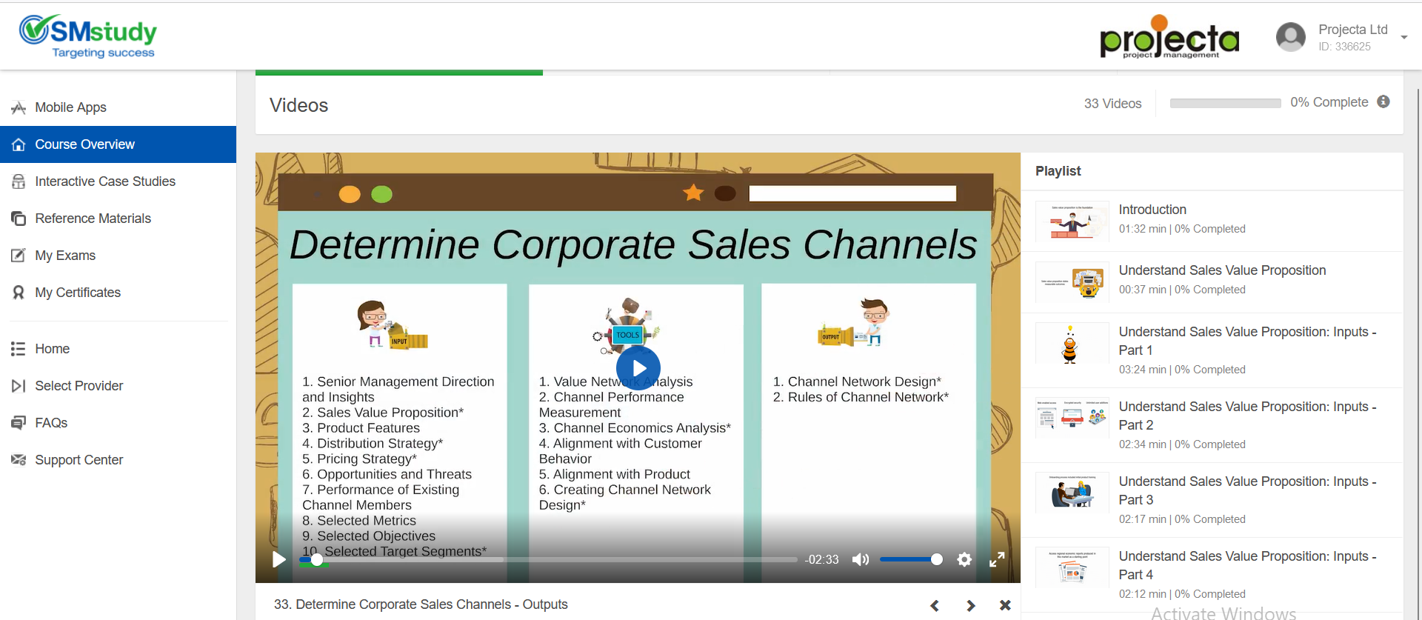Close the video player with X icon
This screenshot has width=1422, height=620.
click(x=1005, y=605)
